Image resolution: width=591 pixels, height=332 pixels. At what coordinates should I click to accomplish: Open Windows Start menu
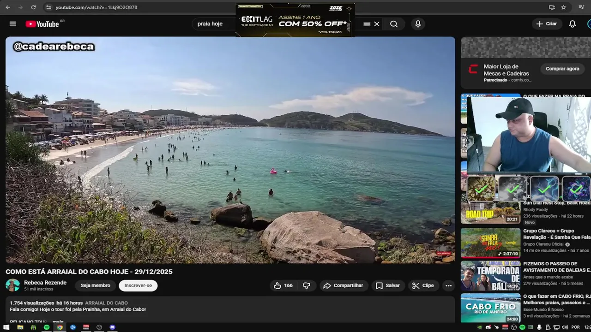point(6,327)
